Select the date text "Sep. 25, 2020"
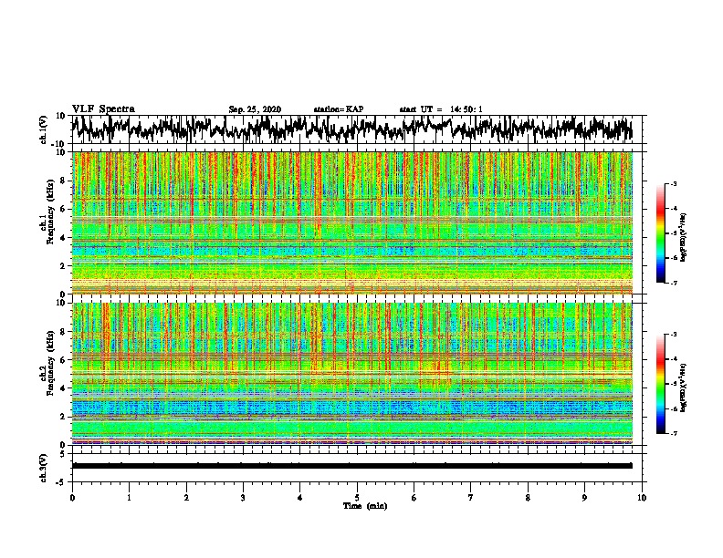This screenshot has width=723, height=558. click(255, 109)
